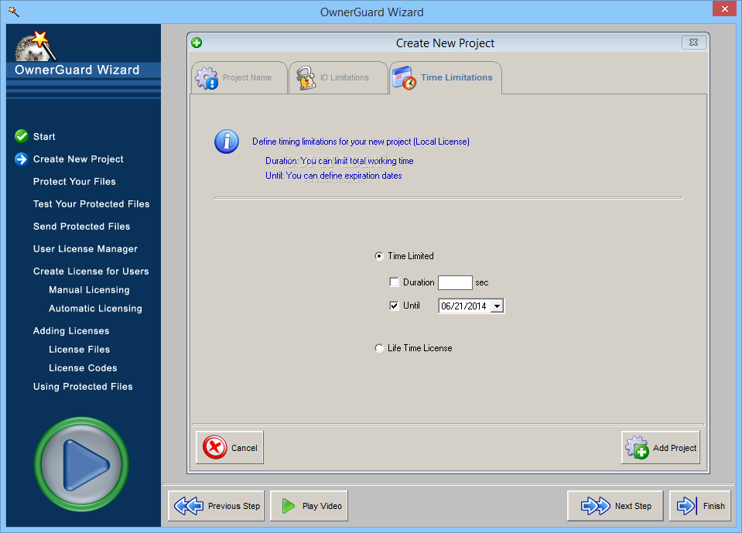Close the OwnerGuard Wizard window
The height and width of the screenshot is (533, 742).
tap(724, 9)
